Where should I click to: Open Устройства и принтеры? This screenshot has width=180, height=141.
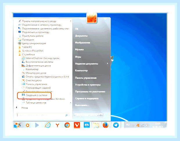88,85
